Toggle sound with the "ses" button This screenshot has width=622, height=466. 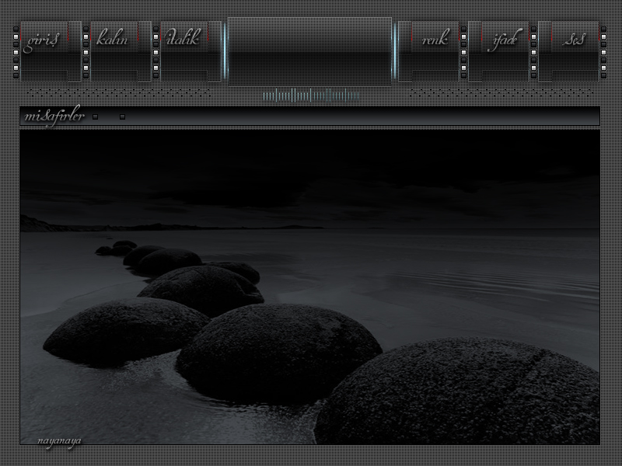click(x=574, y=40)
